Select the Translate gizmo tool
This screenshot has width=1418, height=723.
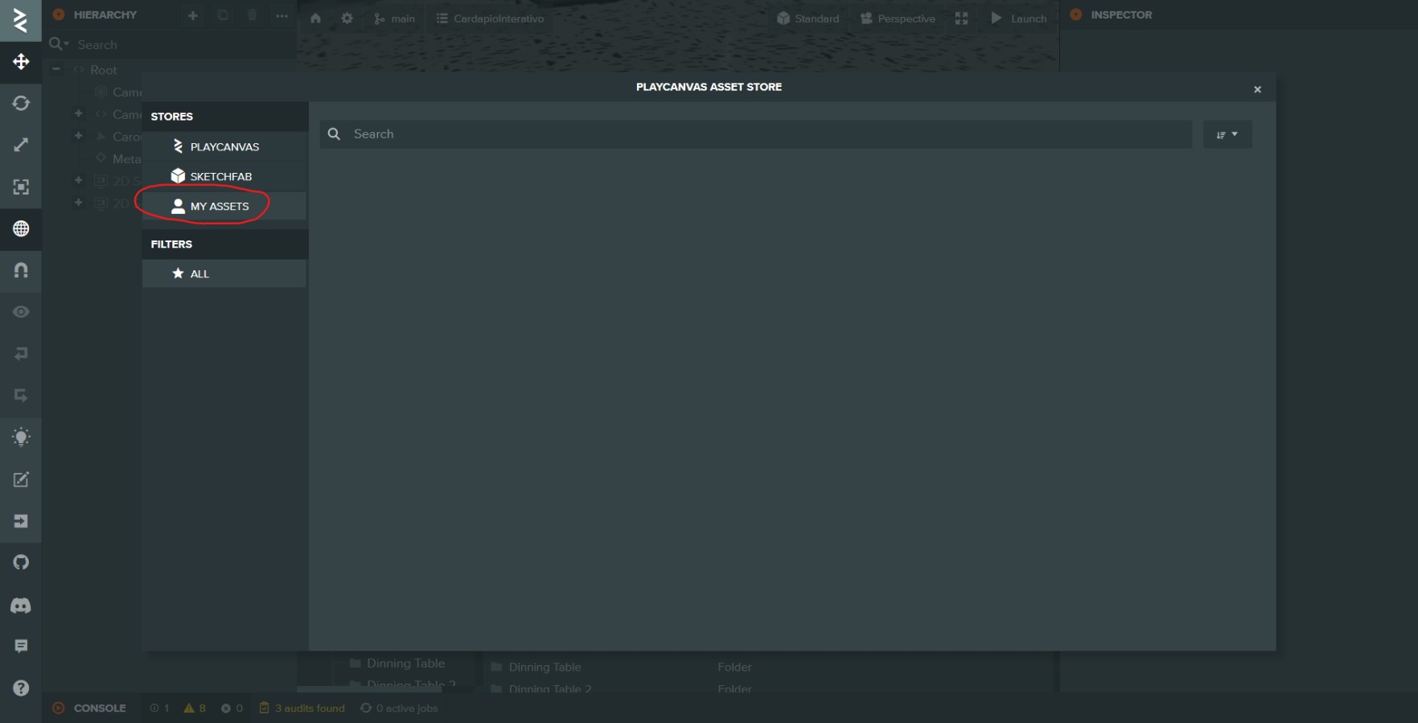tap(21, 62)
